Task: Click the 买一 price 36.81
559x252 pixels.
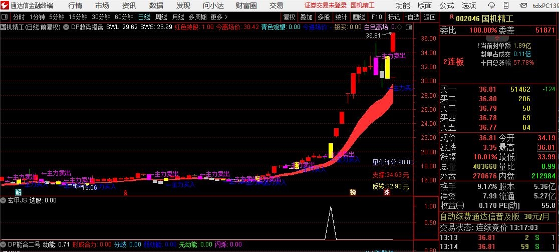Action: pos(487,90)
